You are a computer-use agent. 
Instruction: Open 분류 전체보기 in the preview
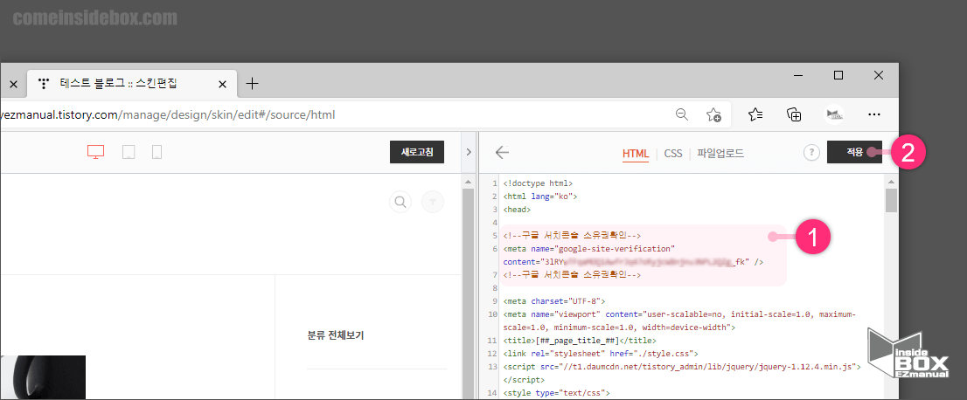(x=336, y=336)
